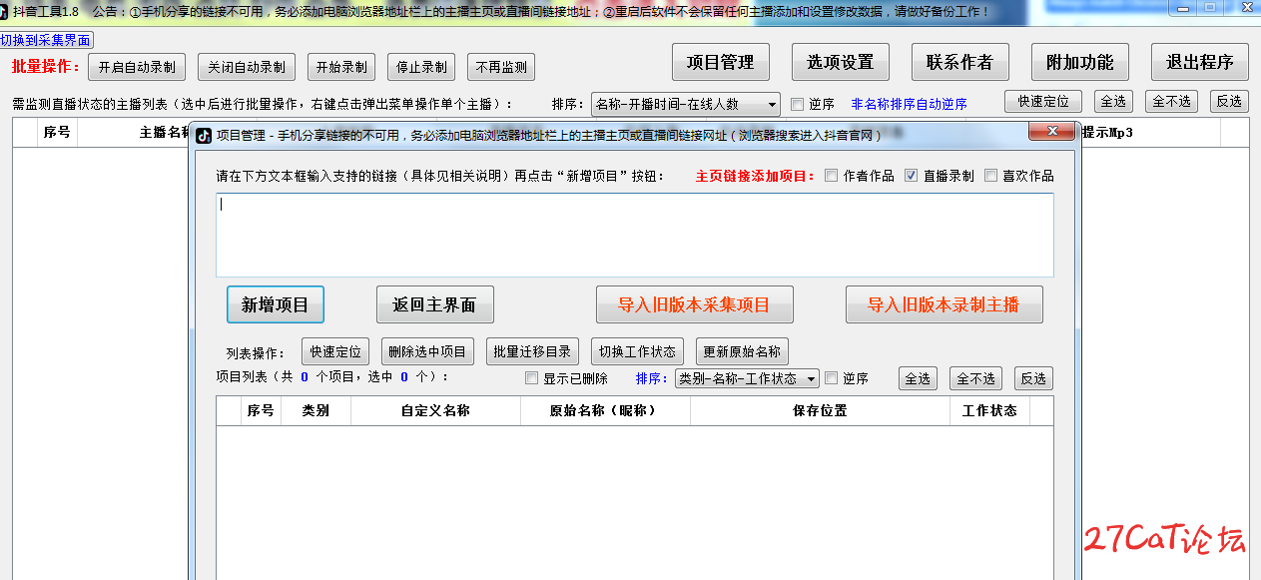
Task: Click 批量迁移目录 button
Action: coord(532,351)
